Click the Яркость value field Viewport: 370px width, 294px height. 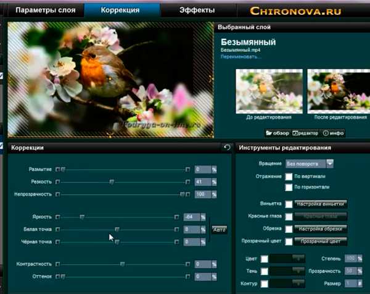point(192,217)
